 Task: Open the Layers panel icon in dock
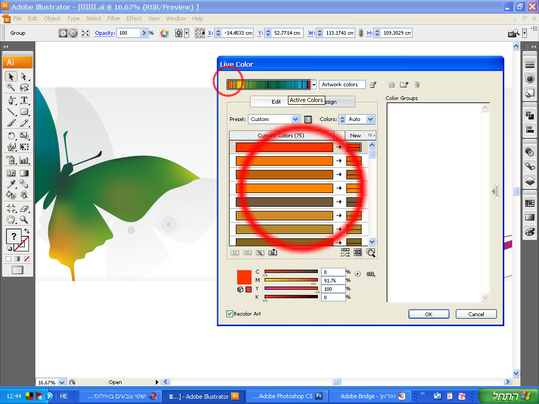pyautogui.click(x=530, y=180)
